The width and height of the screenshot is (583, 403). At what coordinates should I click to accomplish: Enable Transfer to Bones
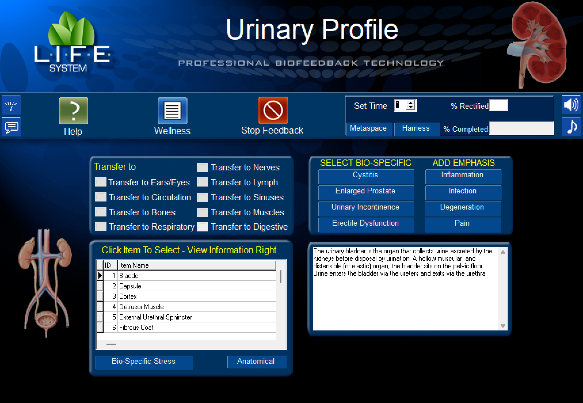tap(101, 212)
